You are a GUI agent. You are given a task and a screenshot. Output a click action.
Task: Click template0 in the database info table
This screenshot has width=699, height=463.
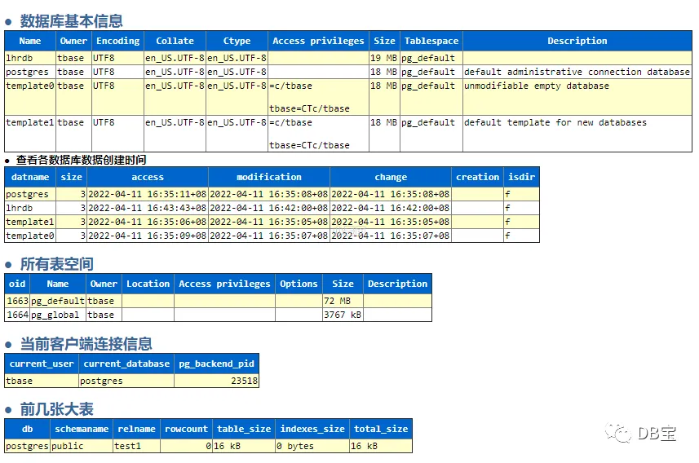click(x=30, y=86)
